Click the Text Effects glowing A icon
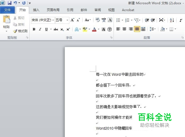This screenshot has height=137, width=185. [77, 29]
